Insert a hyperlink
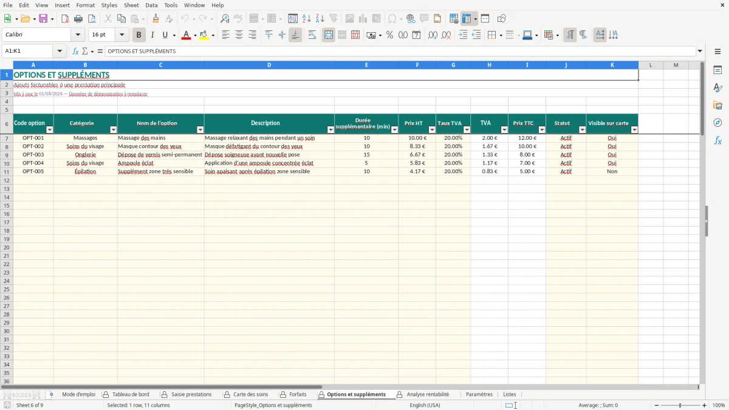 click(x=411, y=19)
